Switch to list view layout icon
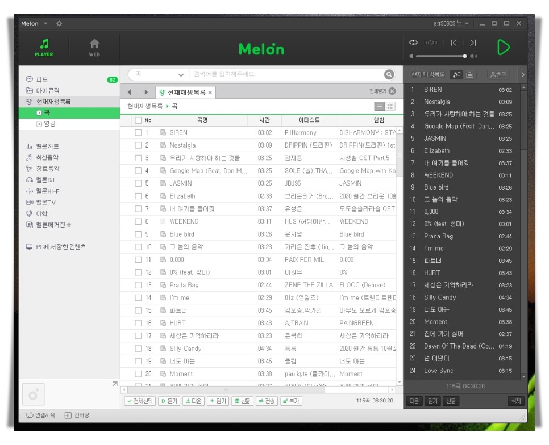The width and height of the screenshot is (549, 445). pyautogui.click(x=380, y=106)
